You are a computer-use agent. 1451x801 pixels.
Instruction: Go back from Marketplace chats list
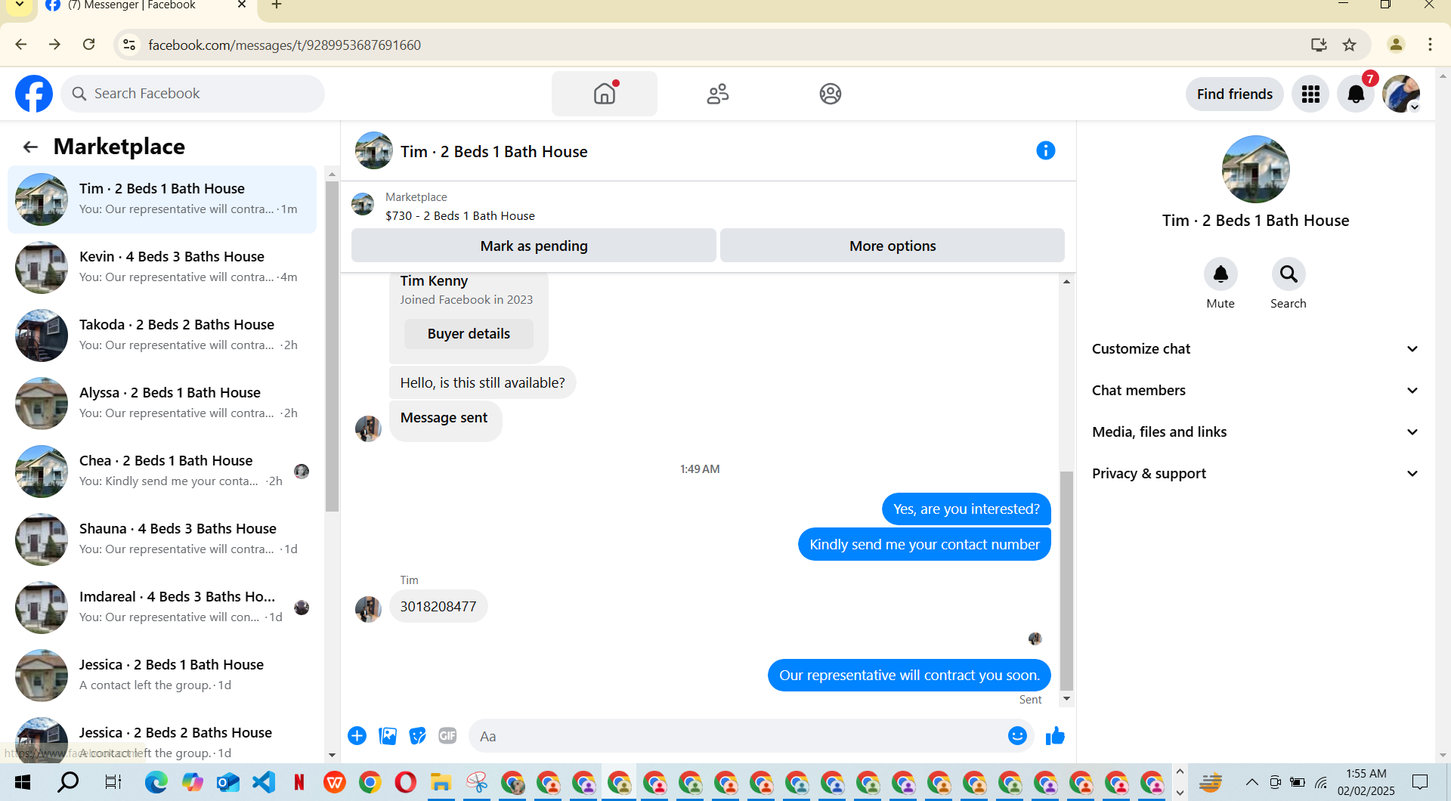coord(30,147)
